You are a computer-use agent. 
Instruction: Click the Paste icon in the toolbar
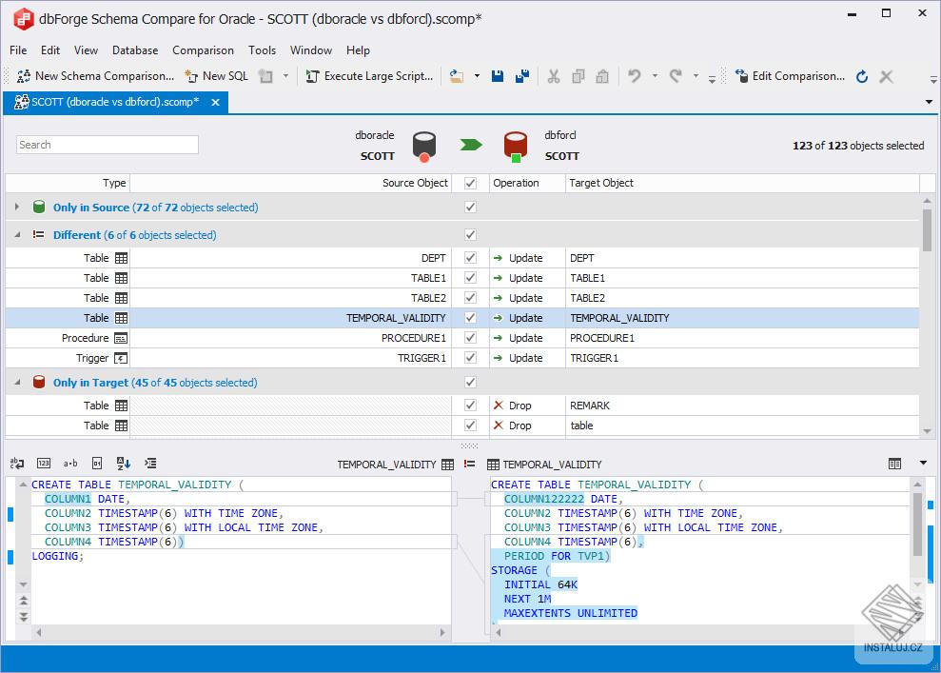pyautogui.click(x=602, y=76)
